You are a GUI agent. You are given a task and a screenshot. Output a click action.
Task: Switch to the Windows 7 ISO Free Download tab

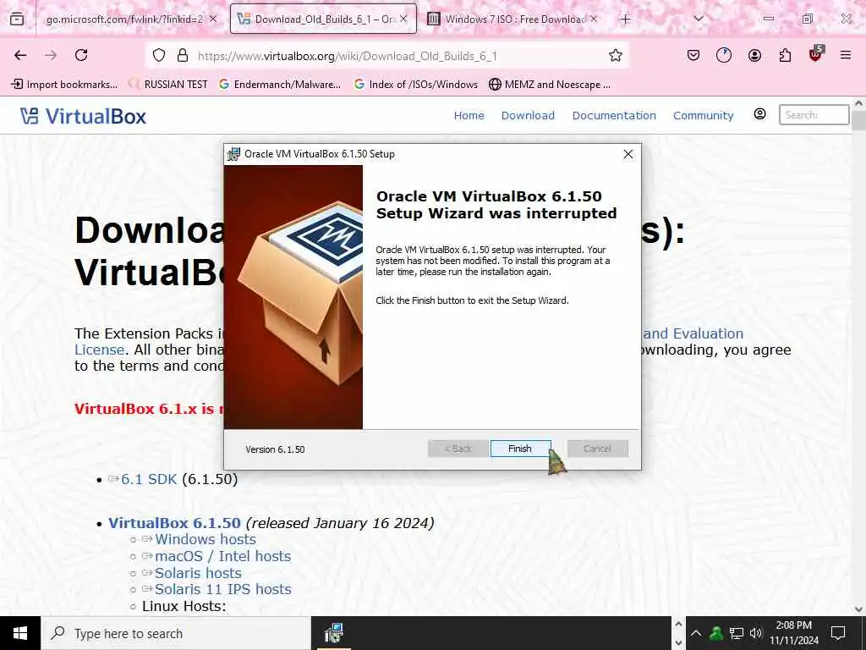[515, 19]
